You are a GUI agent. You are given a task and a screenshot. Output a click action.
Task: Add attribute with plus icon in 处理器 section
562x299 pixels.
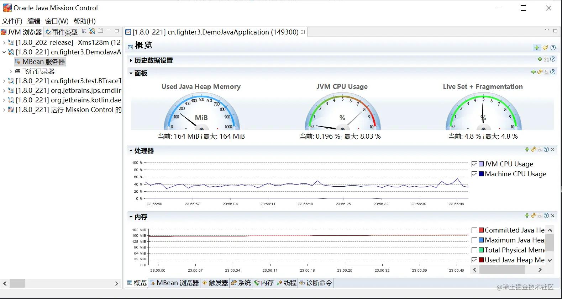point(527,149)
